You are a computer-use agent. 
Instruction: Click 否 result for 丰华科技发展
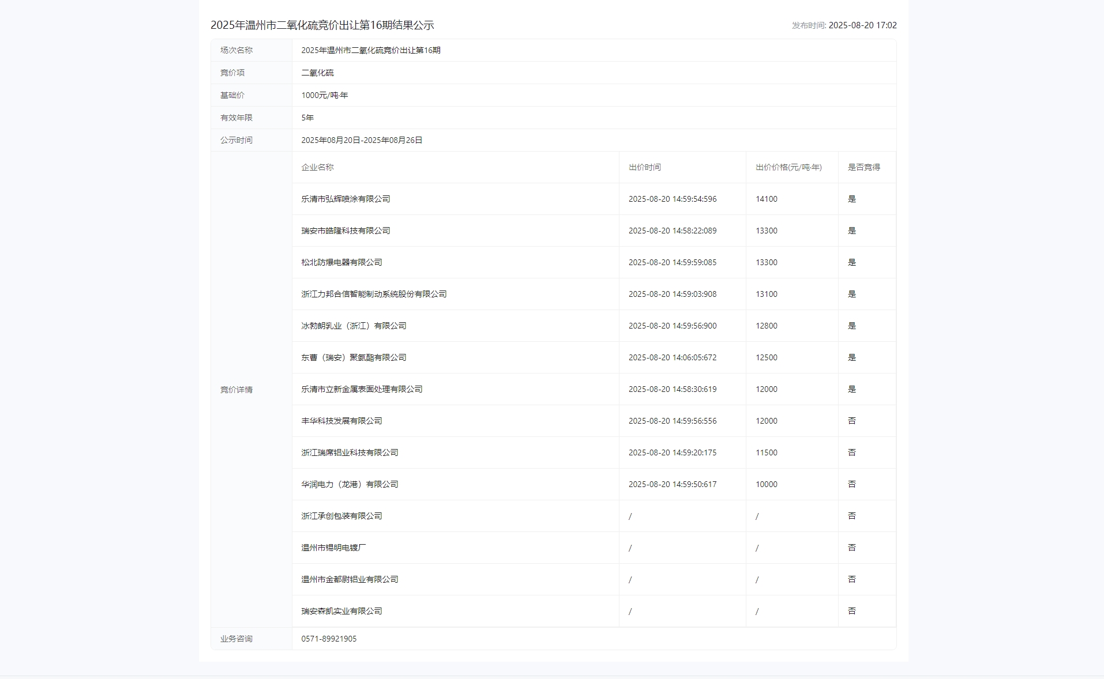[x=852, y=421]
